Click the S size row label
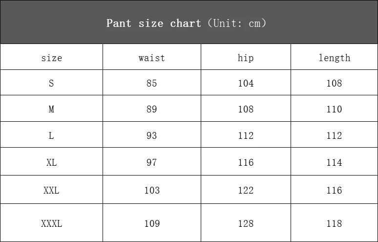Viewport: 378px width, 242px height. point(51,83)
